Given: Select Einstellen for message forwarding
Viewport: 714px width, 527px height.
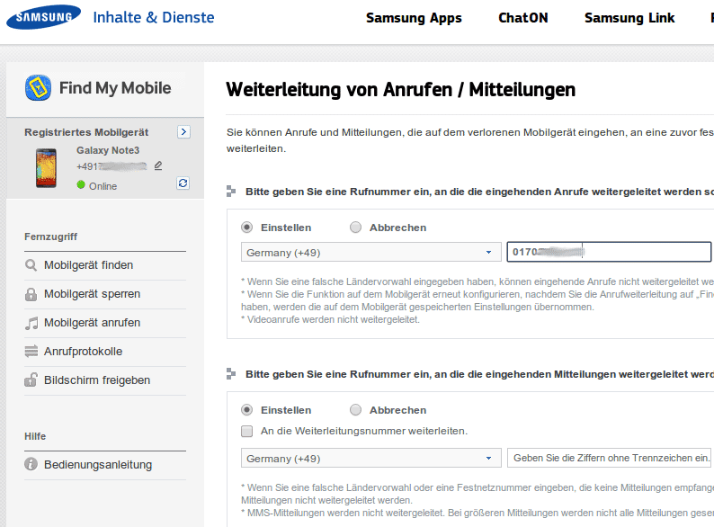Looking at the screenshot, I should (x=246, y=410).
